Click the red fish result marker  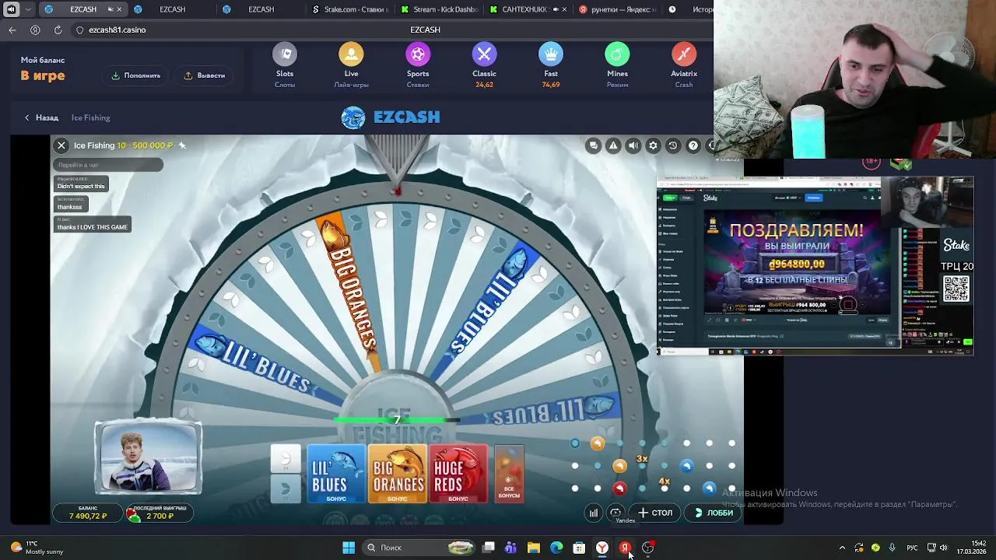pos(619,488)
